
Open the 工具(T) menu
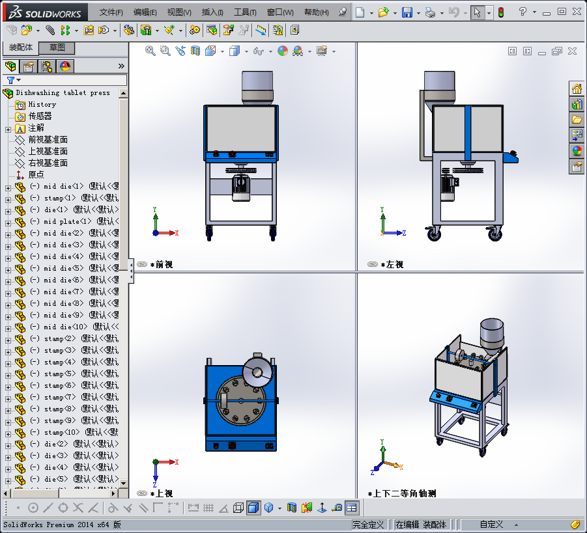pyautogui.click(x=245, y=12)
